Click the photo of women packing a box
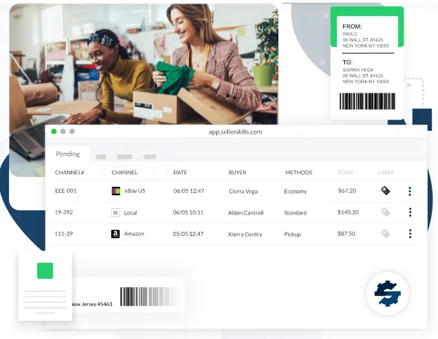 tap(144, 64)
